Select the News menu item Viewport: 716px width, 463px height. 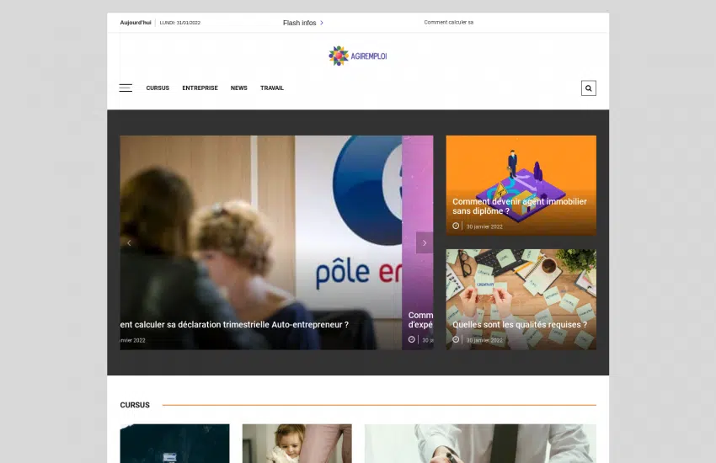(239, 88)
